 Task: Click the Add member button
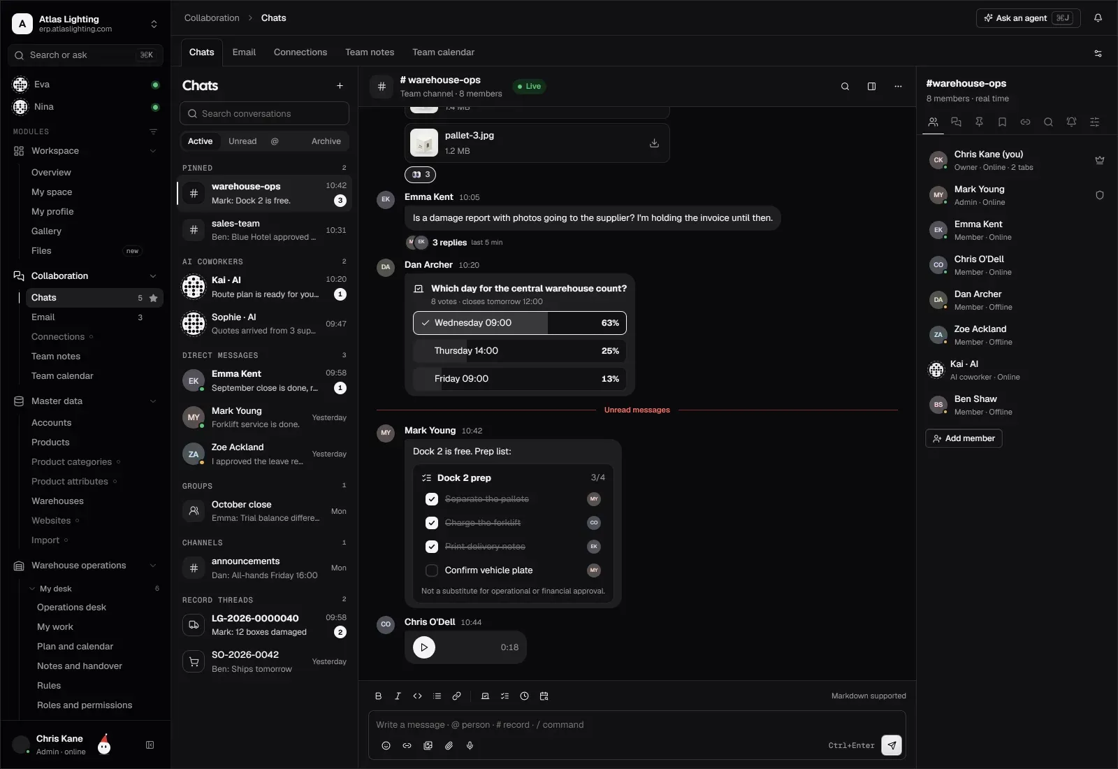click(x=964, y=438)
